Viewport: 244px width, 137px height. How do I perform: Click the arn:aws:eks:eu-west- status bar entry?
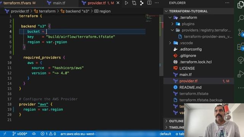(x=78, y=134)
